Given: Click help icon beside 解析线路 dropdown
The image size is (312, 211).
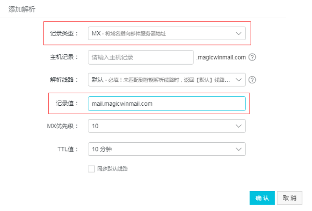Looking at the screenshot, I should click(x=252, y=80).
